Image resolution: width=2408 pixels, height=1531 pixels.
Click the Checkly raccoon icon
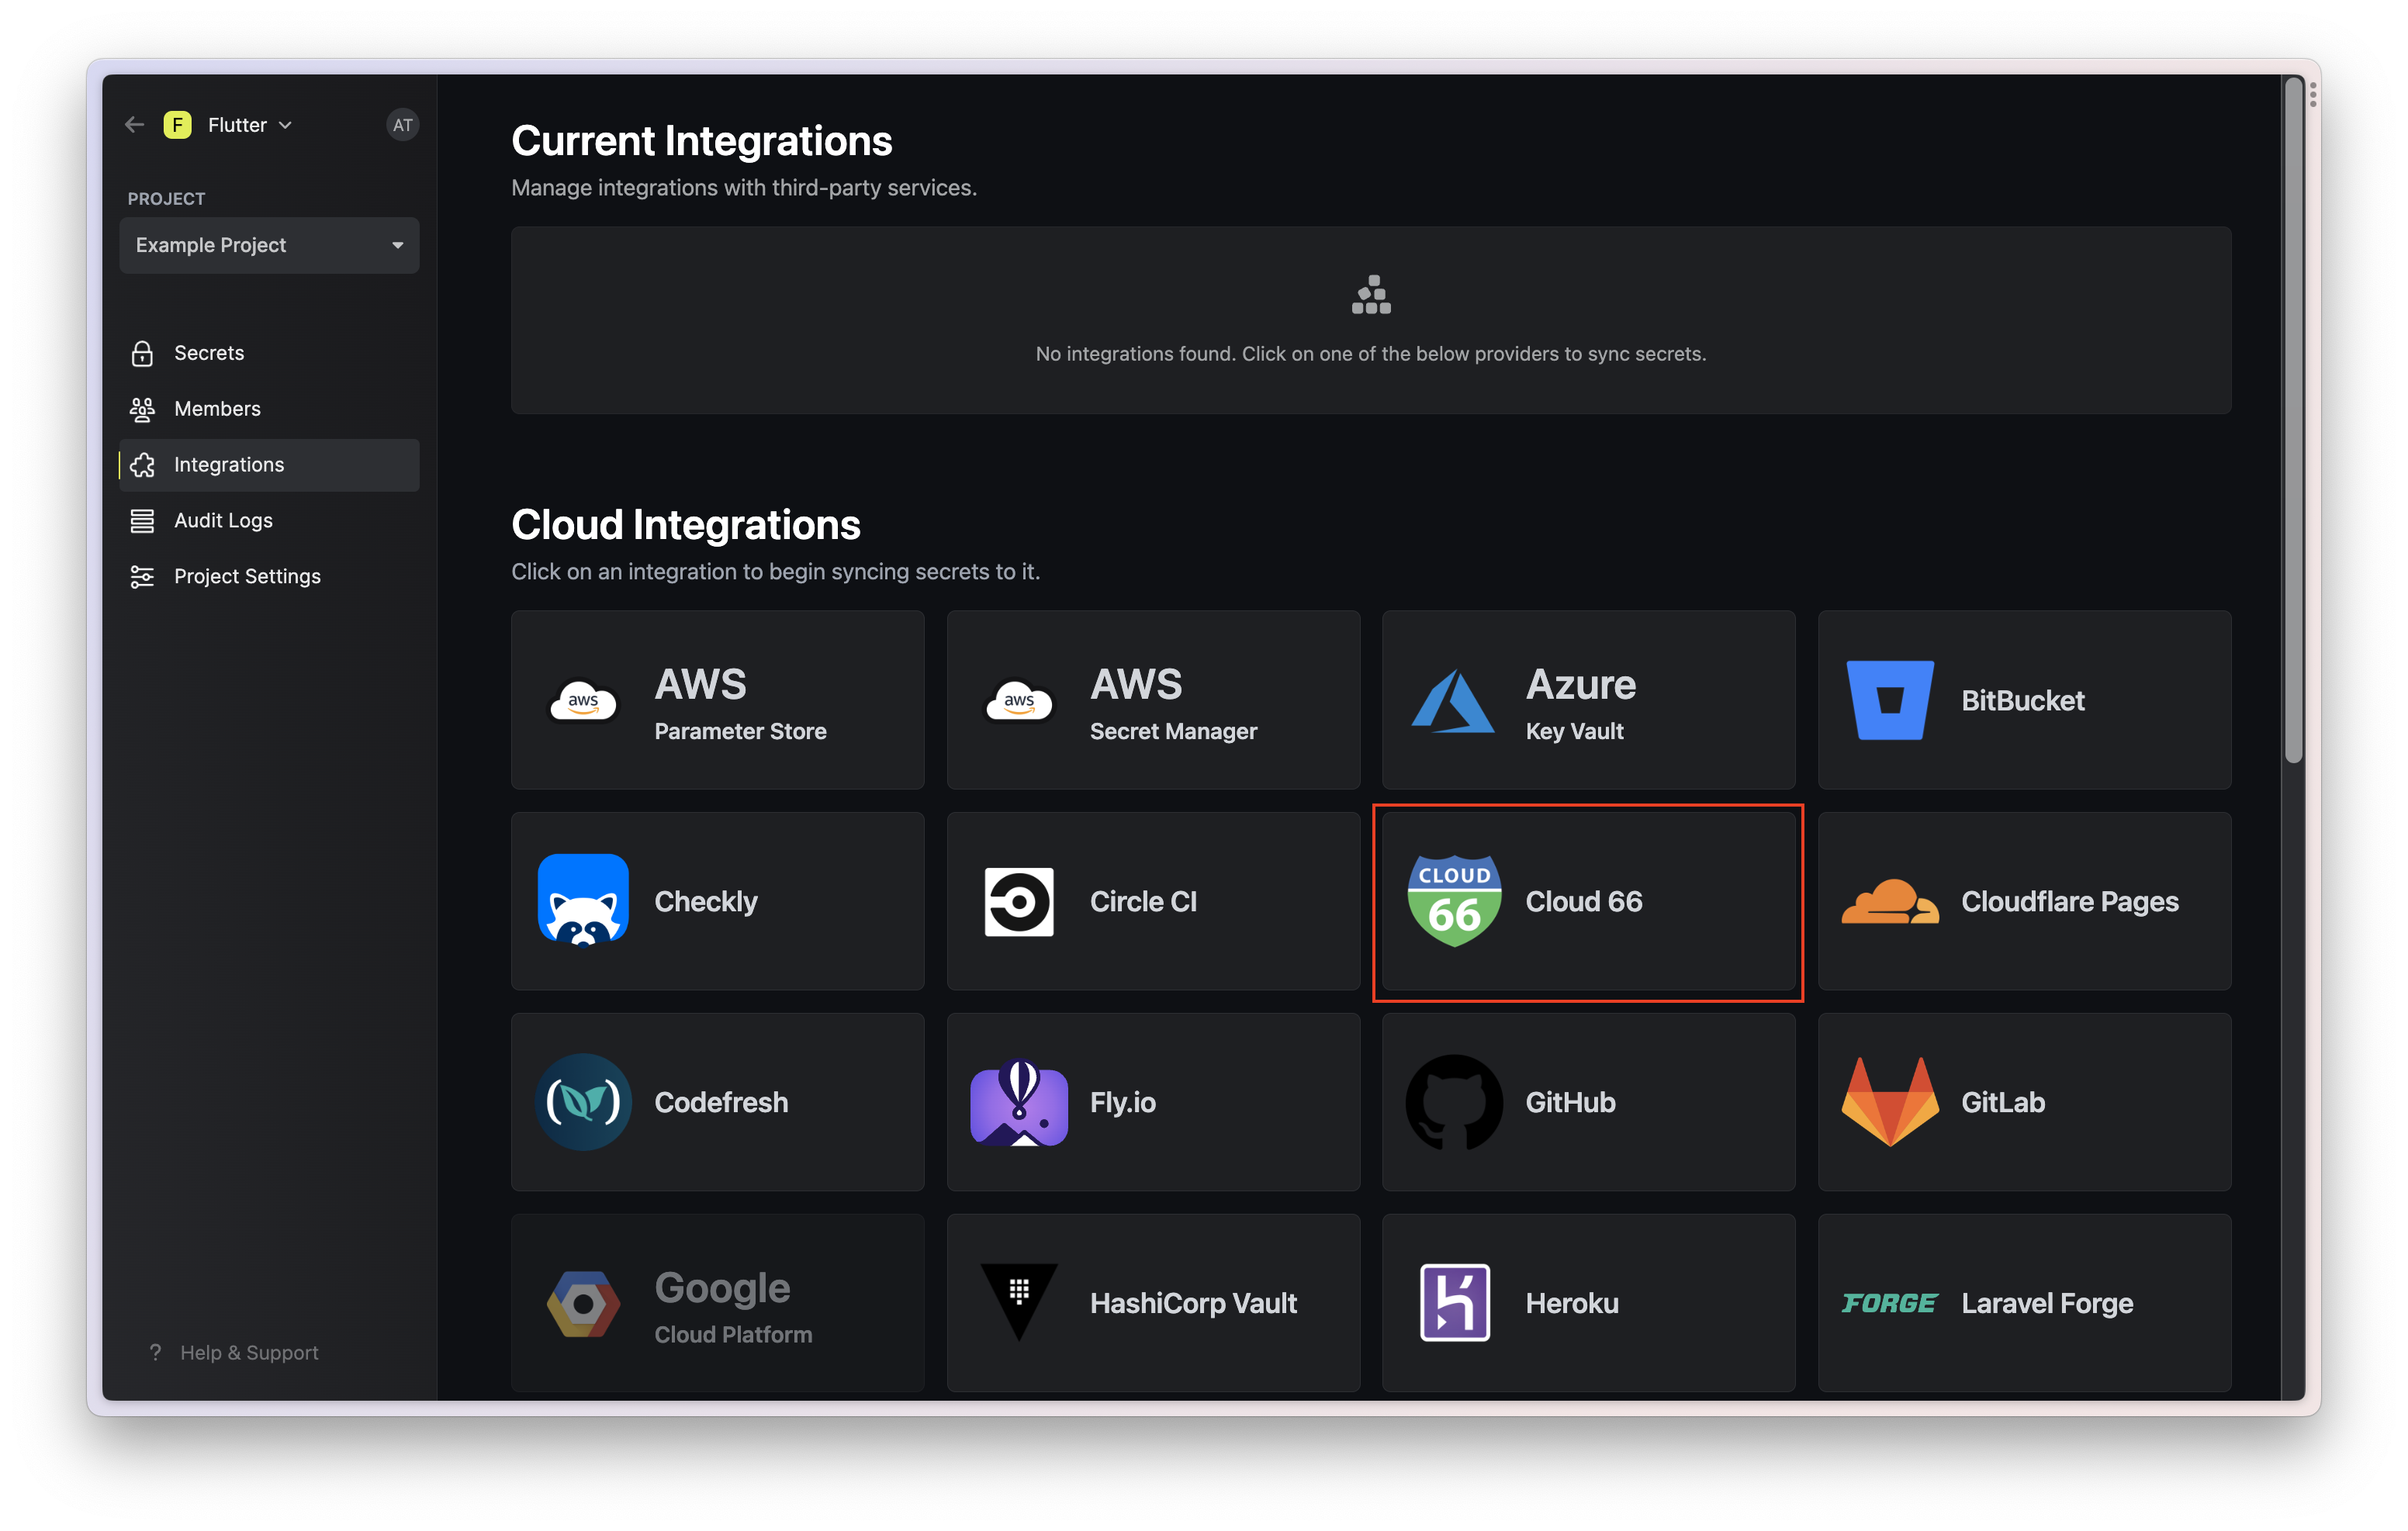[x=583, y=900]
